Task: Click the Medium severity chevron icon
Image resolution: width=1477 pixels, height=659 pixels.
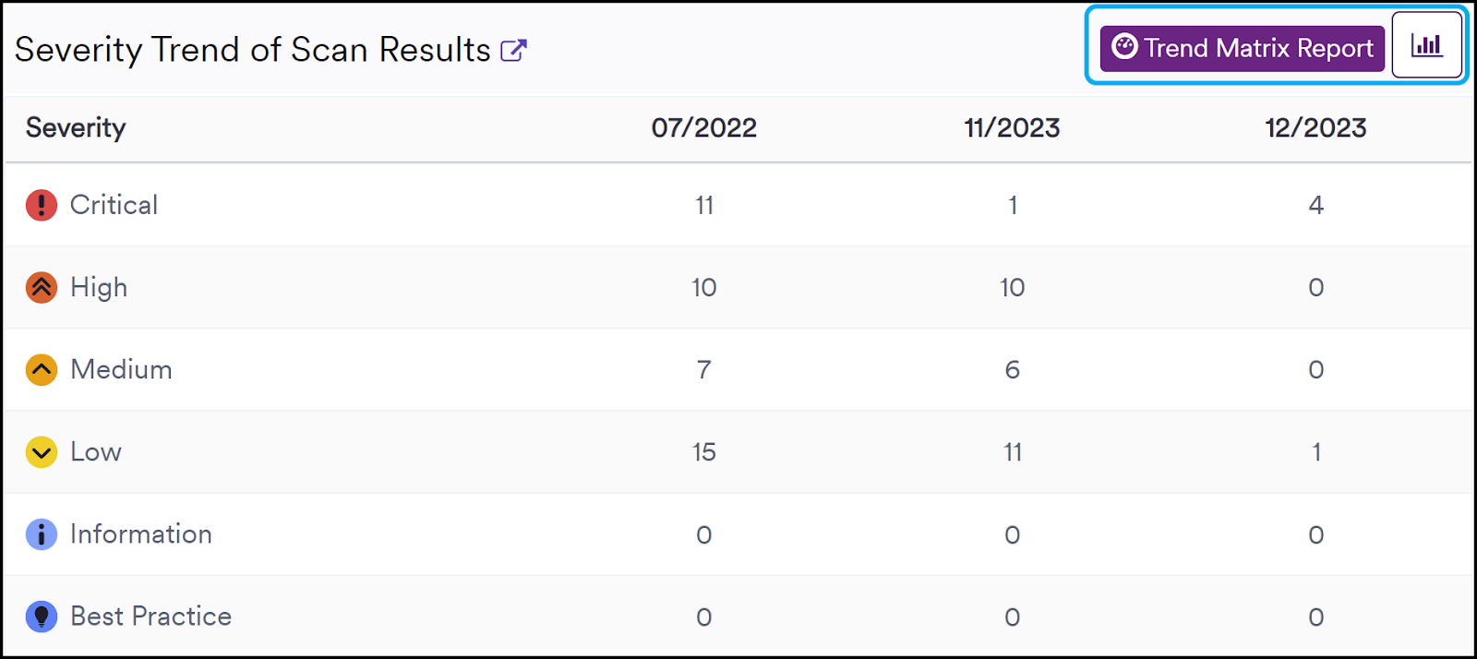Action: click(x=42, y=369)
